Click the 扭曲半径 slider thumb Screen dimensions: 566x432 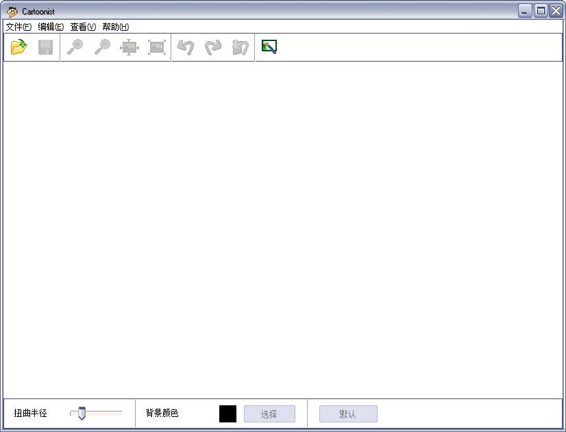(82, 414)
